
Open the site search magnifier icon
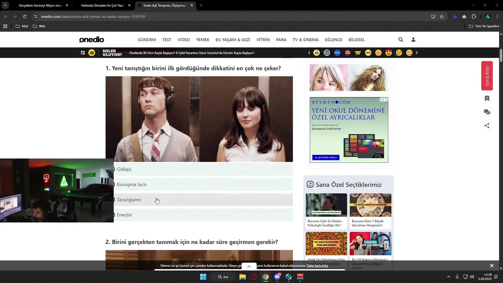400,40
